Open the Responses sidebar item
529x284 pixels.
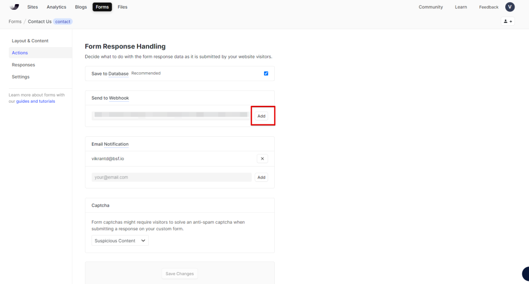(23, 65)
